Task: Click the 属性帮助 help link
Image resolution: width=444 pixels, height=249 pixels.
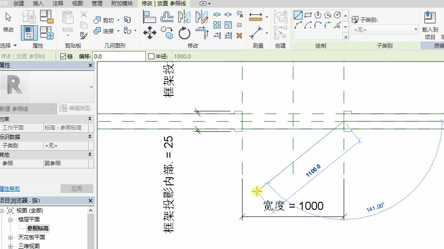Action: click(10, 188)
